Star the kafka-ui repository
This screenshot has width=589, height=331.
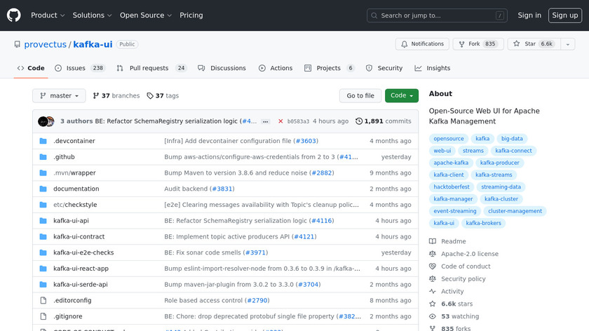[533, 44]
